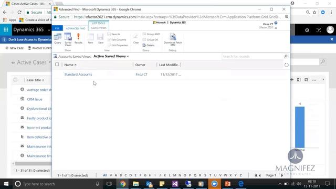
Task: Click the zoom icon in Advanced Find address bar
Action: 287,17
